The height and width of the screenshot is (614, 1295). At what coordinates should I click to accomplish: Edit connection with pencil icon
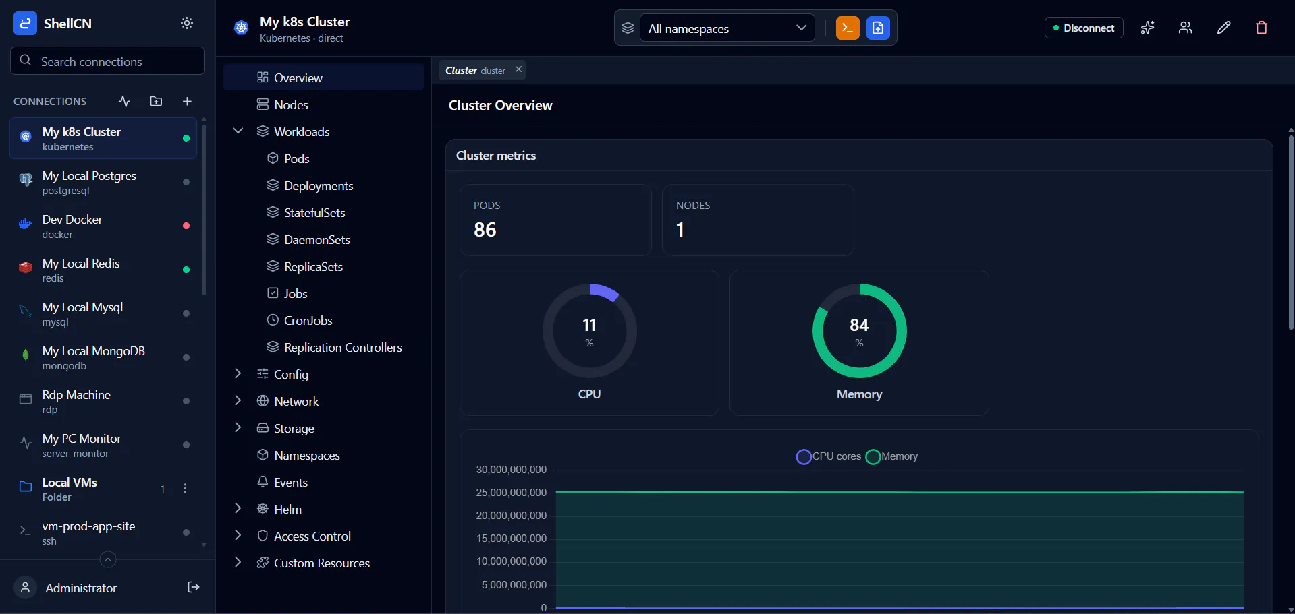pos(1223,28)
